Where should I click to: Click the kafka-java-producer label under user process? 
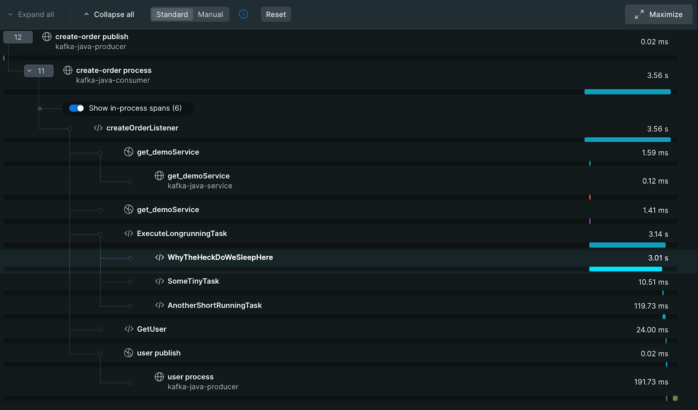tap(203, 386)
